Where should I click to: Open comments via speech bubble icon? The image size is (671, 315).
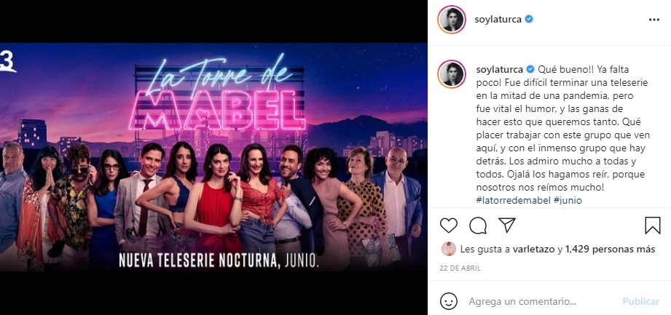click(478, 226)
